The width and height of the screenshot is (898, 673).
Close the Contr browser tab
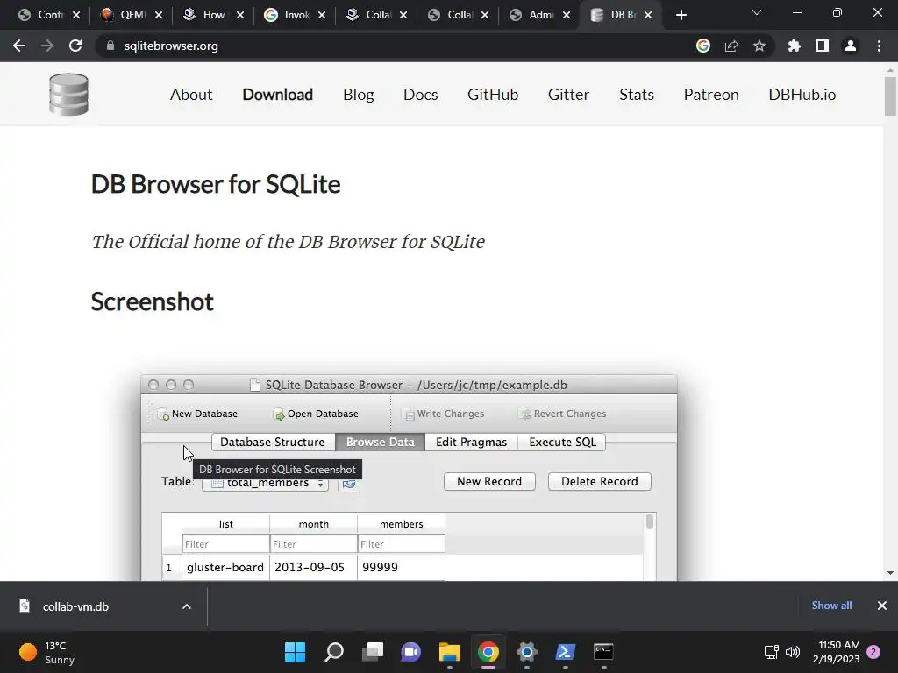click(x=76, y=16)
